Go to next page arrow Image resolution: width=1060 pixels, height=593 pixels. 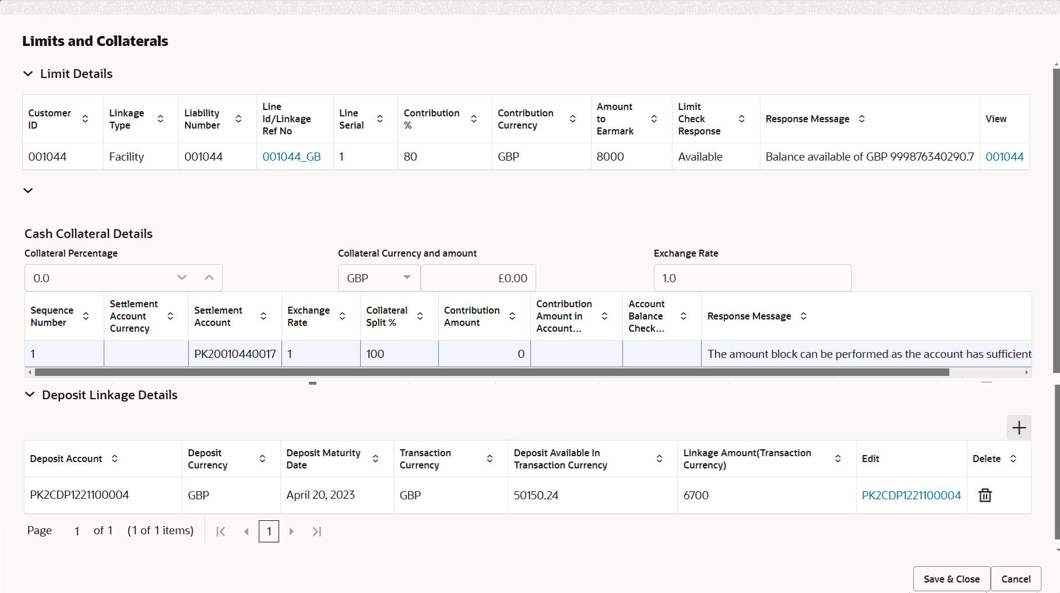click(x=291, y=531)
